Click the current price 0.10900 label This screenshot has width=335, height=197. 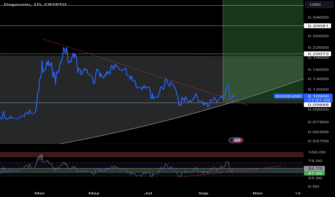[318, 96]
